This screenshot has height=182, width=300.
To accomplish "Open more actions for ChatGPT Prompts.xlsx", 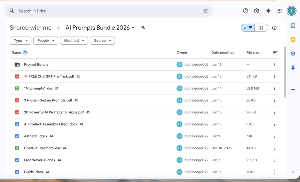I will [x=274, y=148].
